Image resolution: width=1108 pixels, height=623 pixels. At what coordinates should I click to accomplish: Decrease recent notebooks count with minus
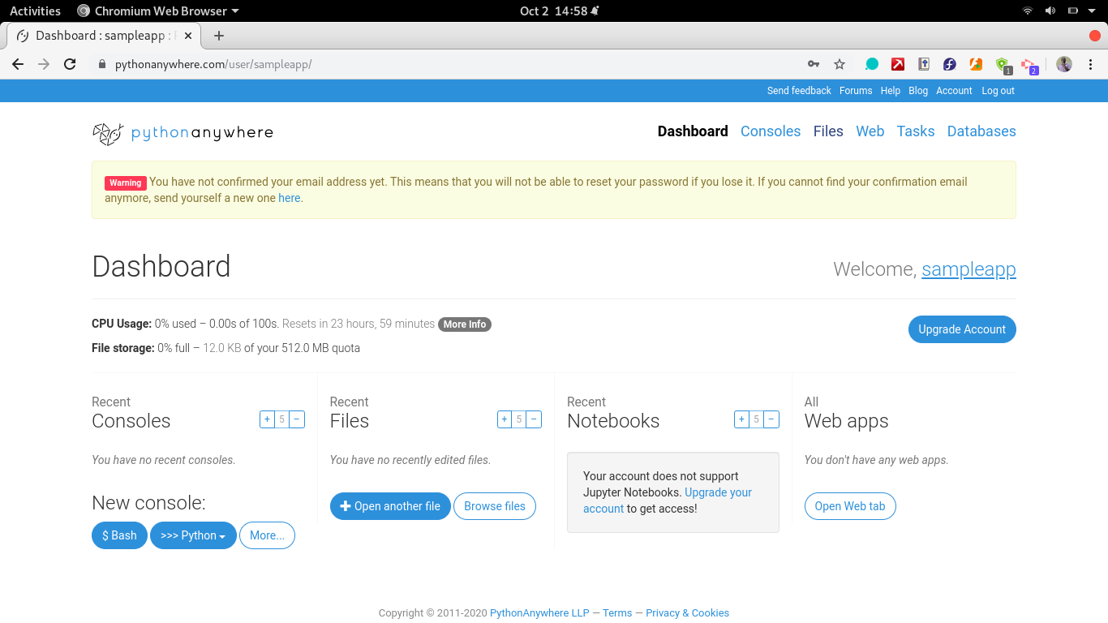click(771, 419)
